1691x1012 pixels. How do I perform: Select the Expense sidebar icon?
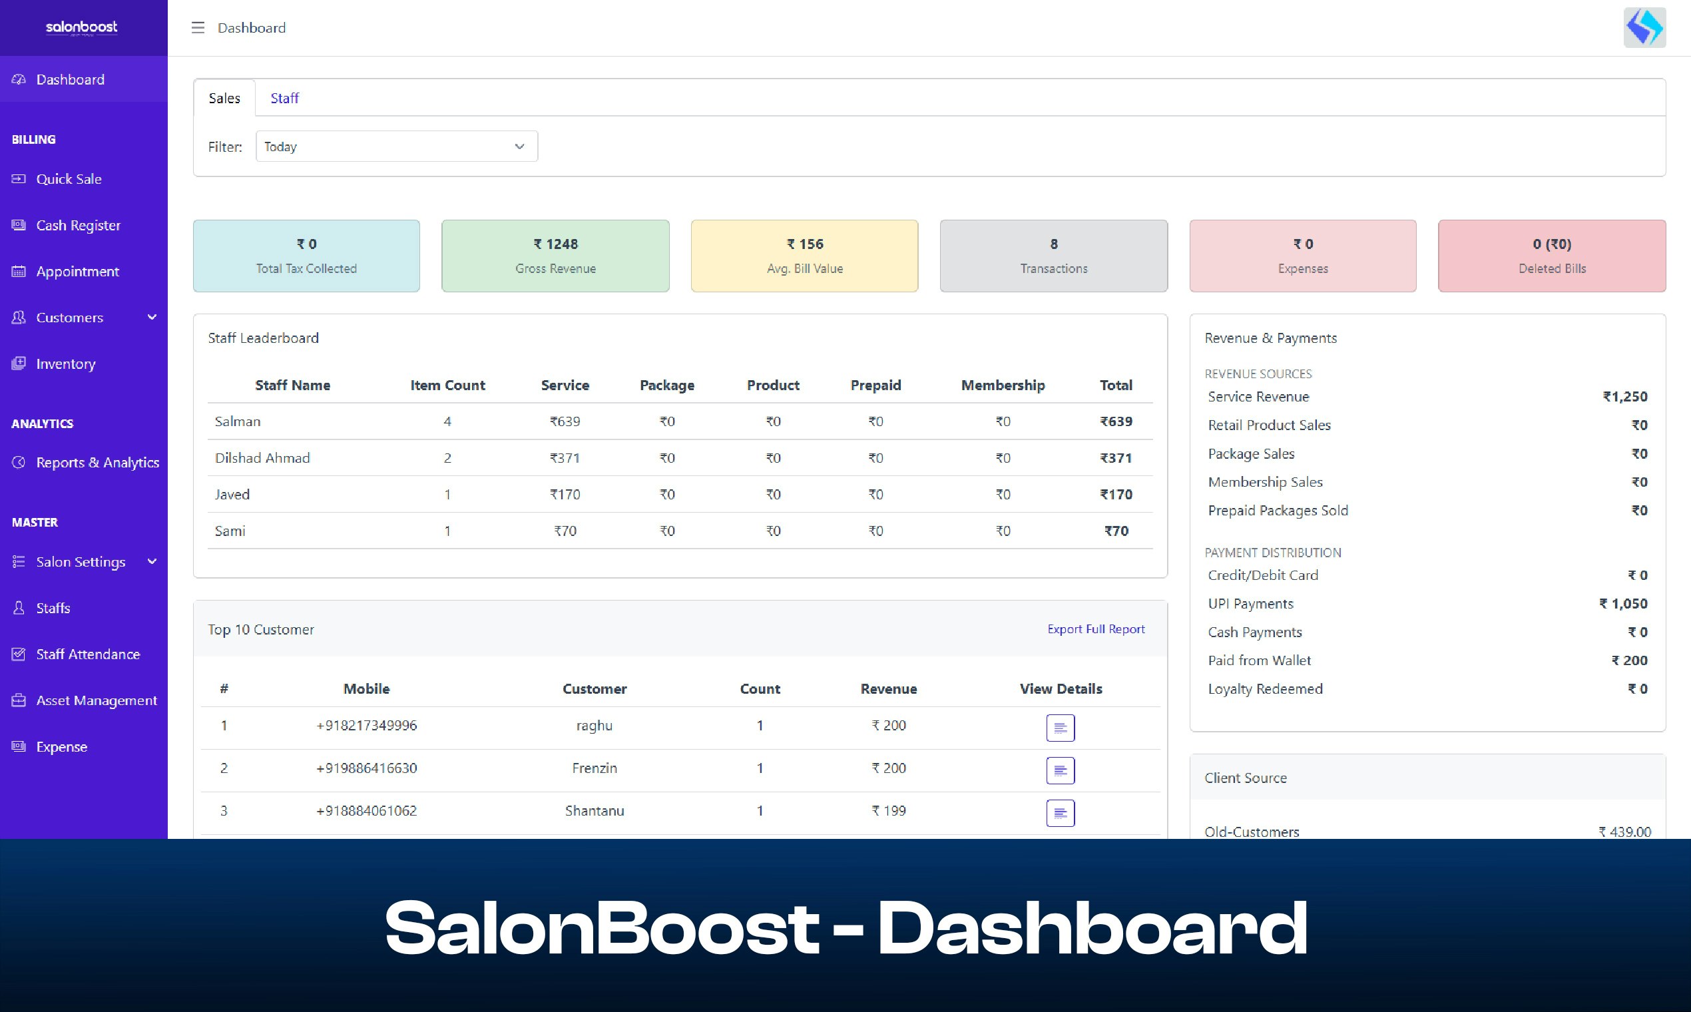click(x=19, y=746)
